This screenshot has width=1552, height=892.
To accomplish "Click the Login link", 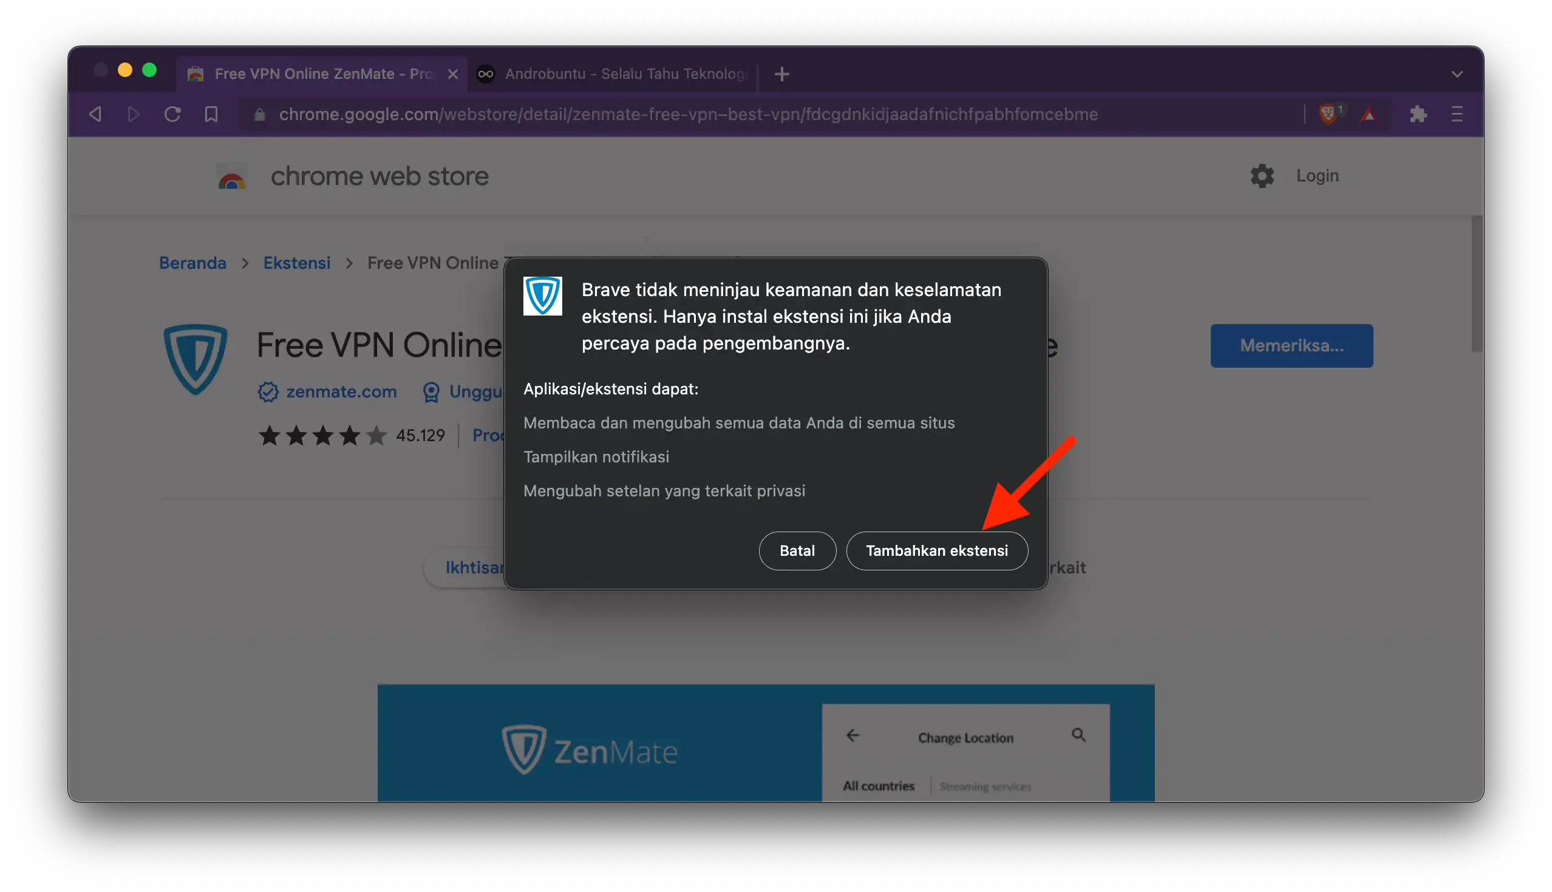I will [1317, 176].
